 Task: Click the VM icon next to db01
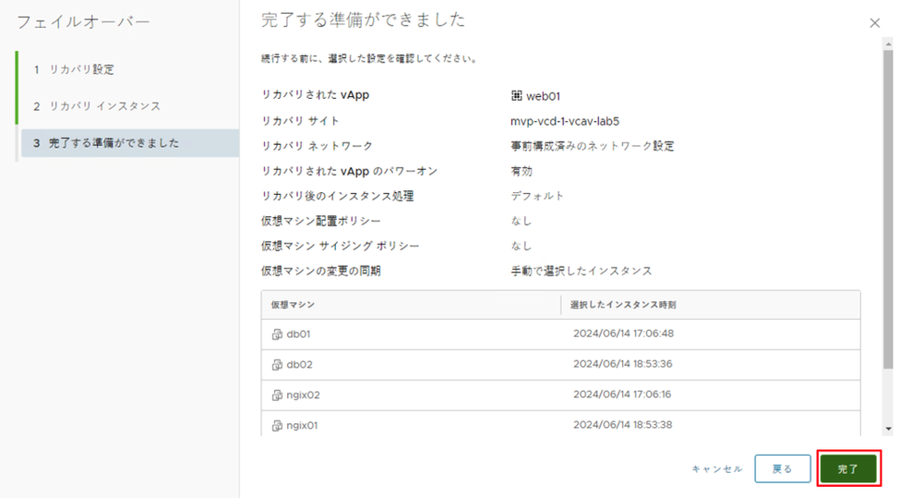[x=277, y=334]
